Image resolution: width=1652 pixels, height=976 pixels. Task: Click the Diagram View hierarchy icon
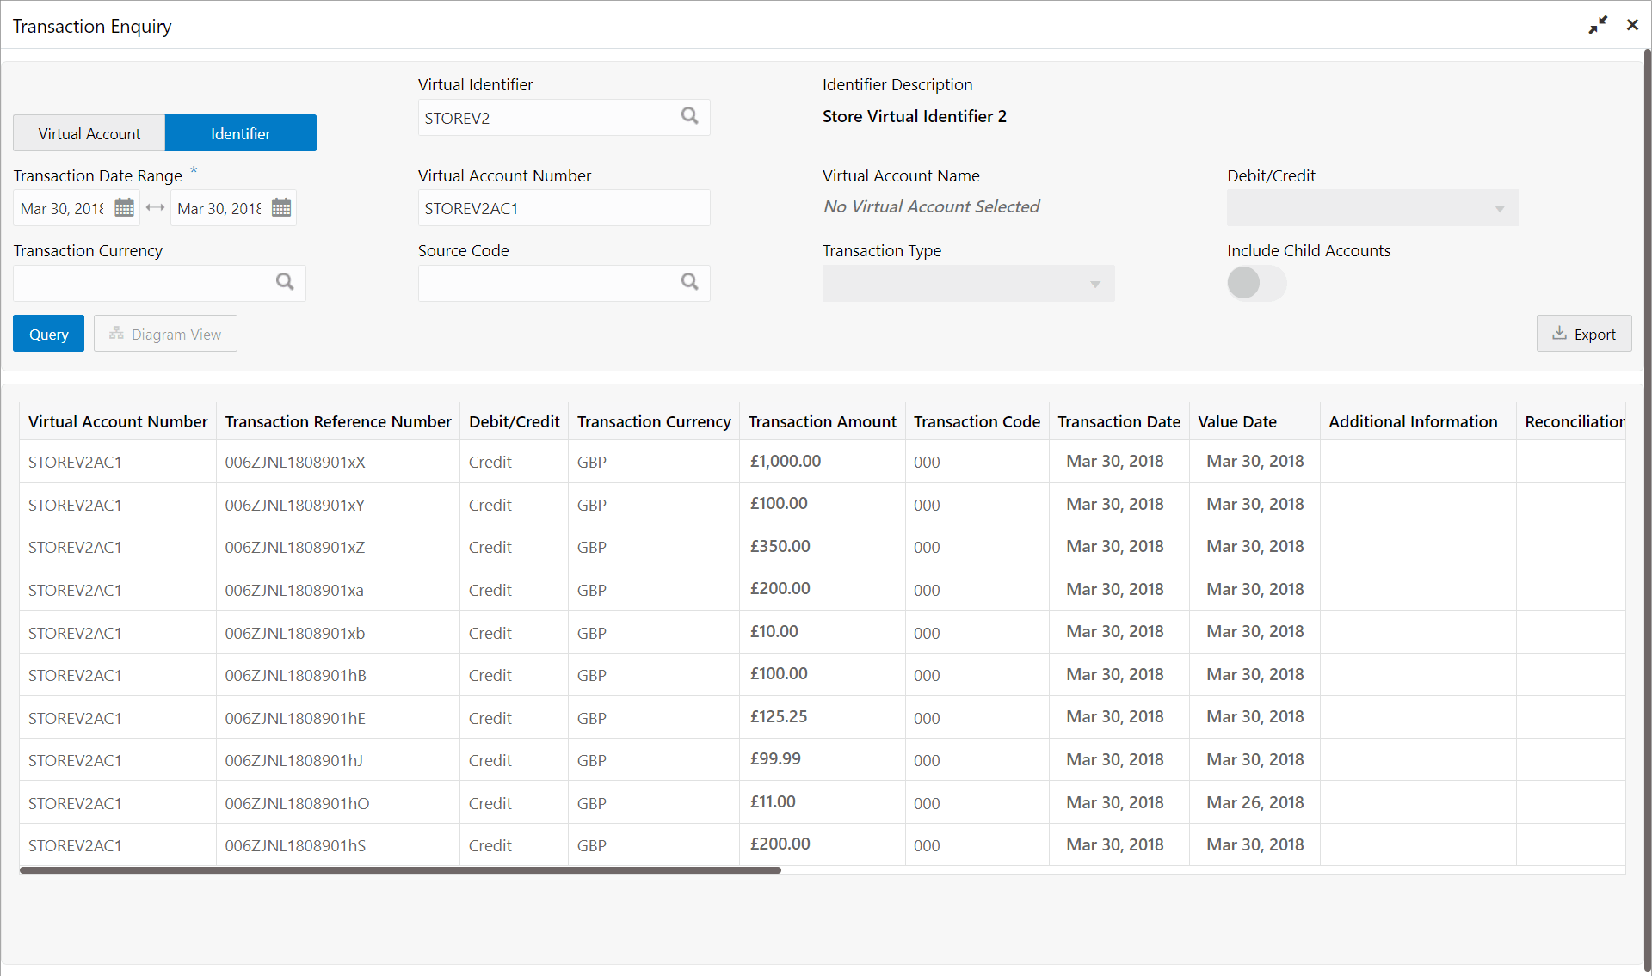pyautogui.click(x=116, y=334)
